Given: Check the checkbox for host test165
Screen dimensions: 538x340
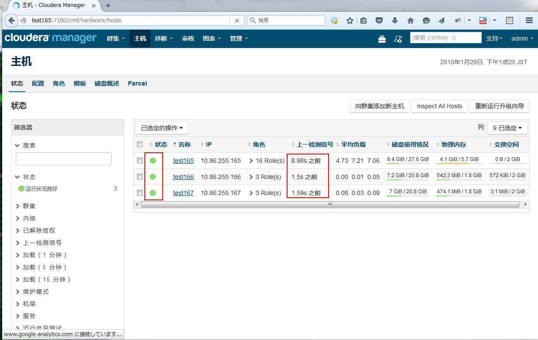Looking at the screenshot, I should coord(140,161).
